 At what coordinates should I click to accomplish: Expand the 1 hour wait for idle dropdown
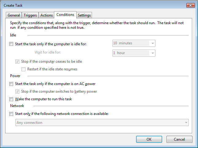coord(134,53)
